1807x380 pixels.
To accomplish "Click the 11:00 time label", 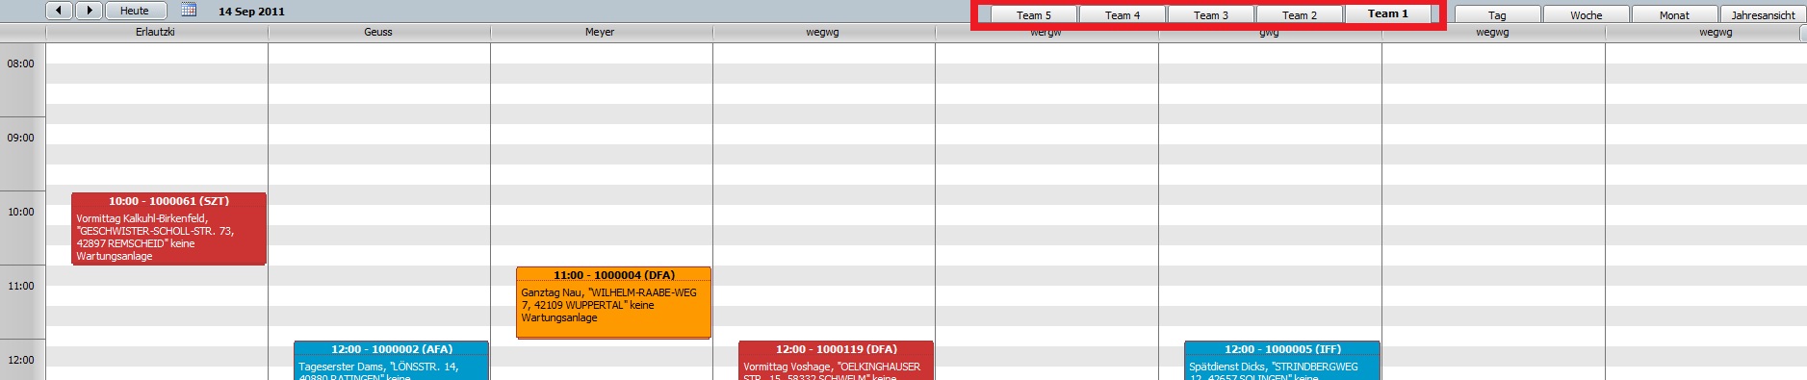I will [x=21, y=286].
